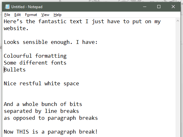The width and height of the screenshot is (183, 137).
Task: Open the Edit menu
Action: click(18, 15)
